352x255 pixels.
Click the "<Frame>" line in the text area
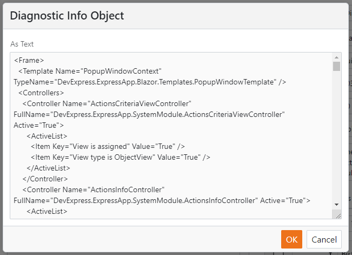pos(29,60)
